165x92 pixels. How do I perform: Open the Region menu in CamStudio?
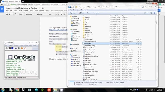[x=11, y=45]
